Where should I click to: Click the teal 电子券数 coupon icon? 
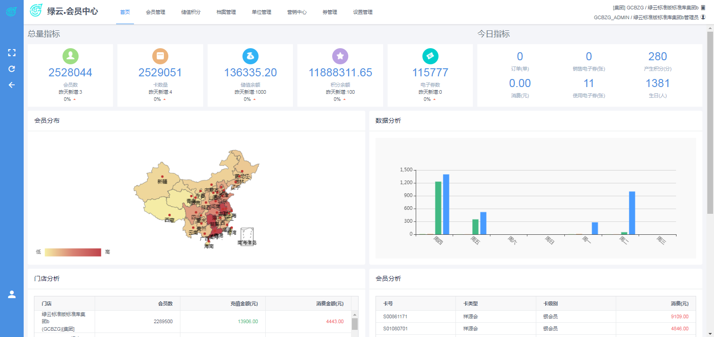point(430,56)
